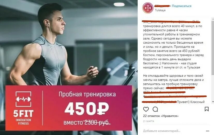The image size is (214, 135).
Task: Open the Tulskaya location link
Action: [160, 10]
